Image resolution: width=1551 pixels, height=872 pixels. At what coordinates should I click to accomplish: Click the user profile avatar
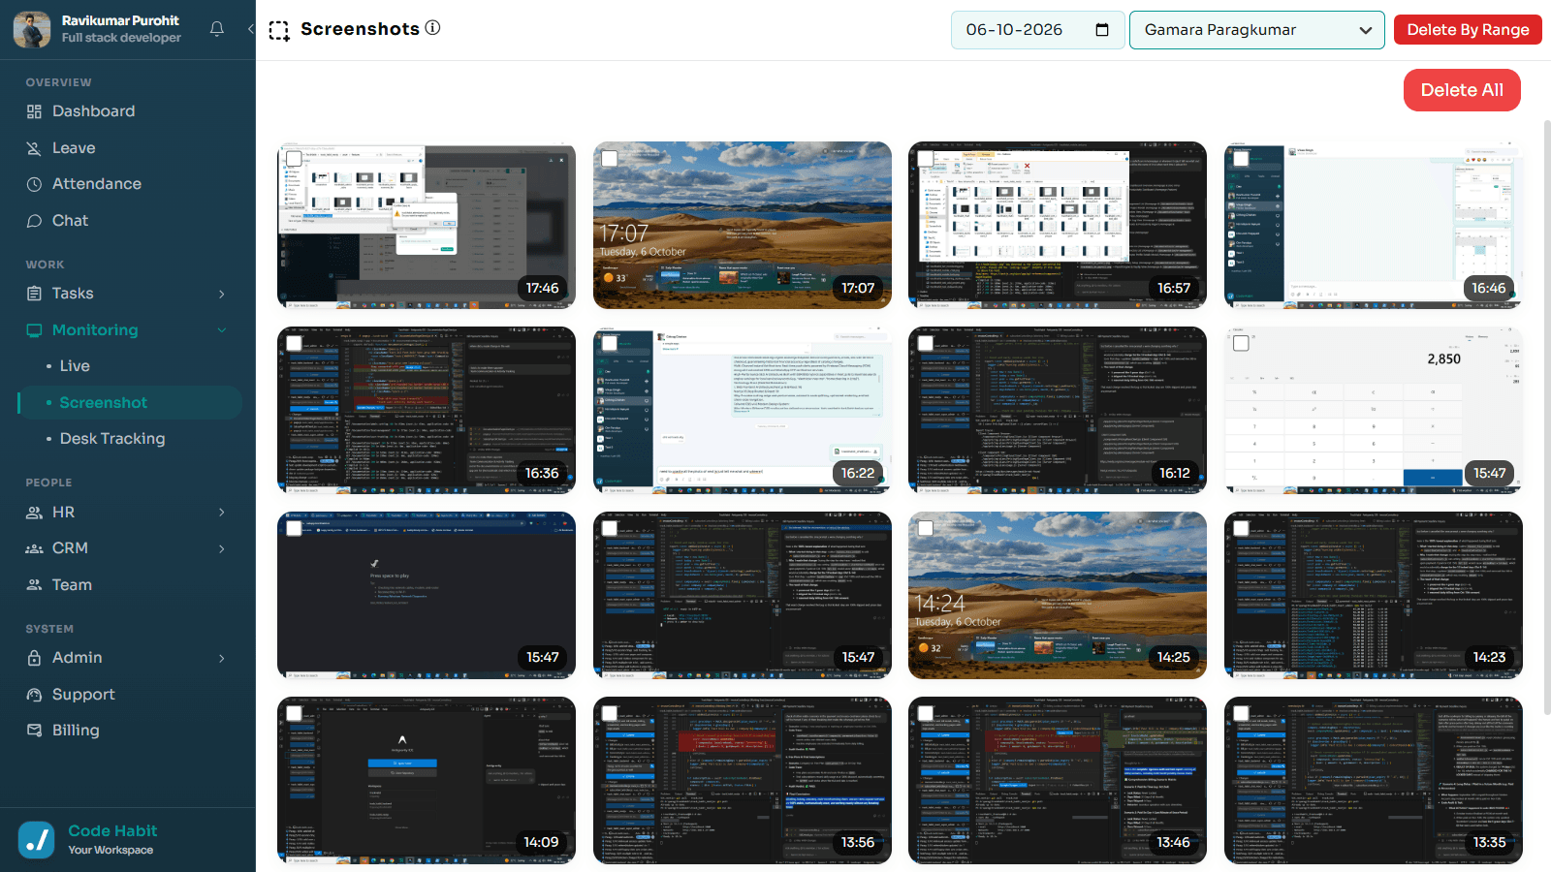pyautogui.click(x=32, y=29)
